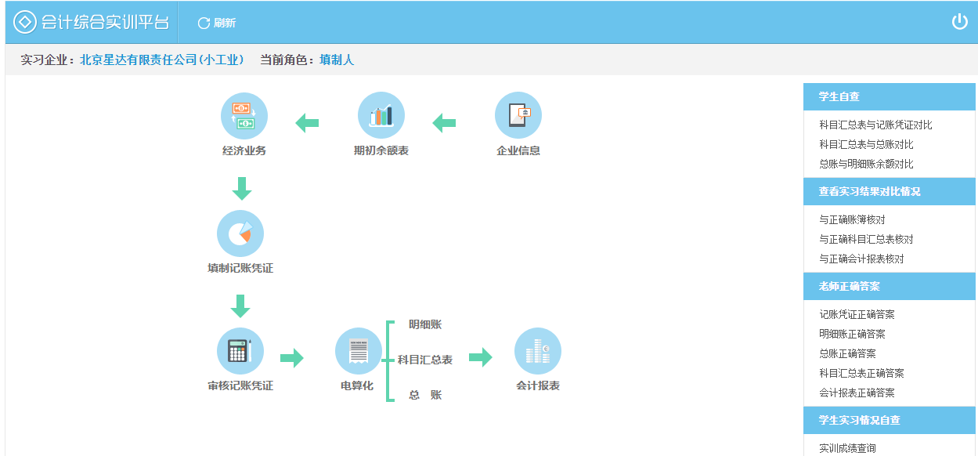The image size is (978, 456).
Task: View 记账凭证正确答案
Action: (857, 314)
